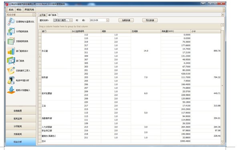Sort by the 间数 column header
Image resolution: width=240 pixels, height=150 pixels.
[x=116, y=31]
